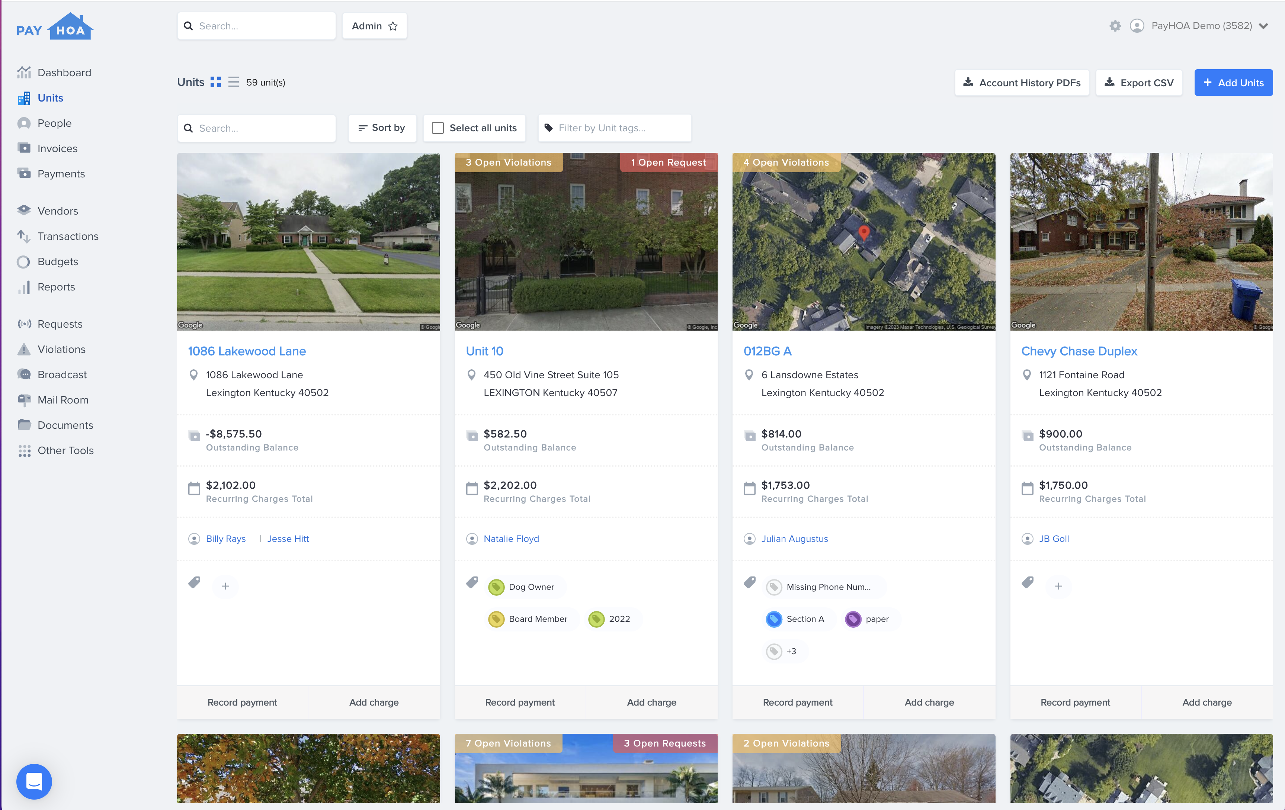Open the settings gear in the top bar
Screen dimensions: 1285x810
point(1115,25)
